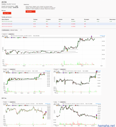This screenshot has width=116, height=127.
Task: Click the Объём column header
Action: 60,19
